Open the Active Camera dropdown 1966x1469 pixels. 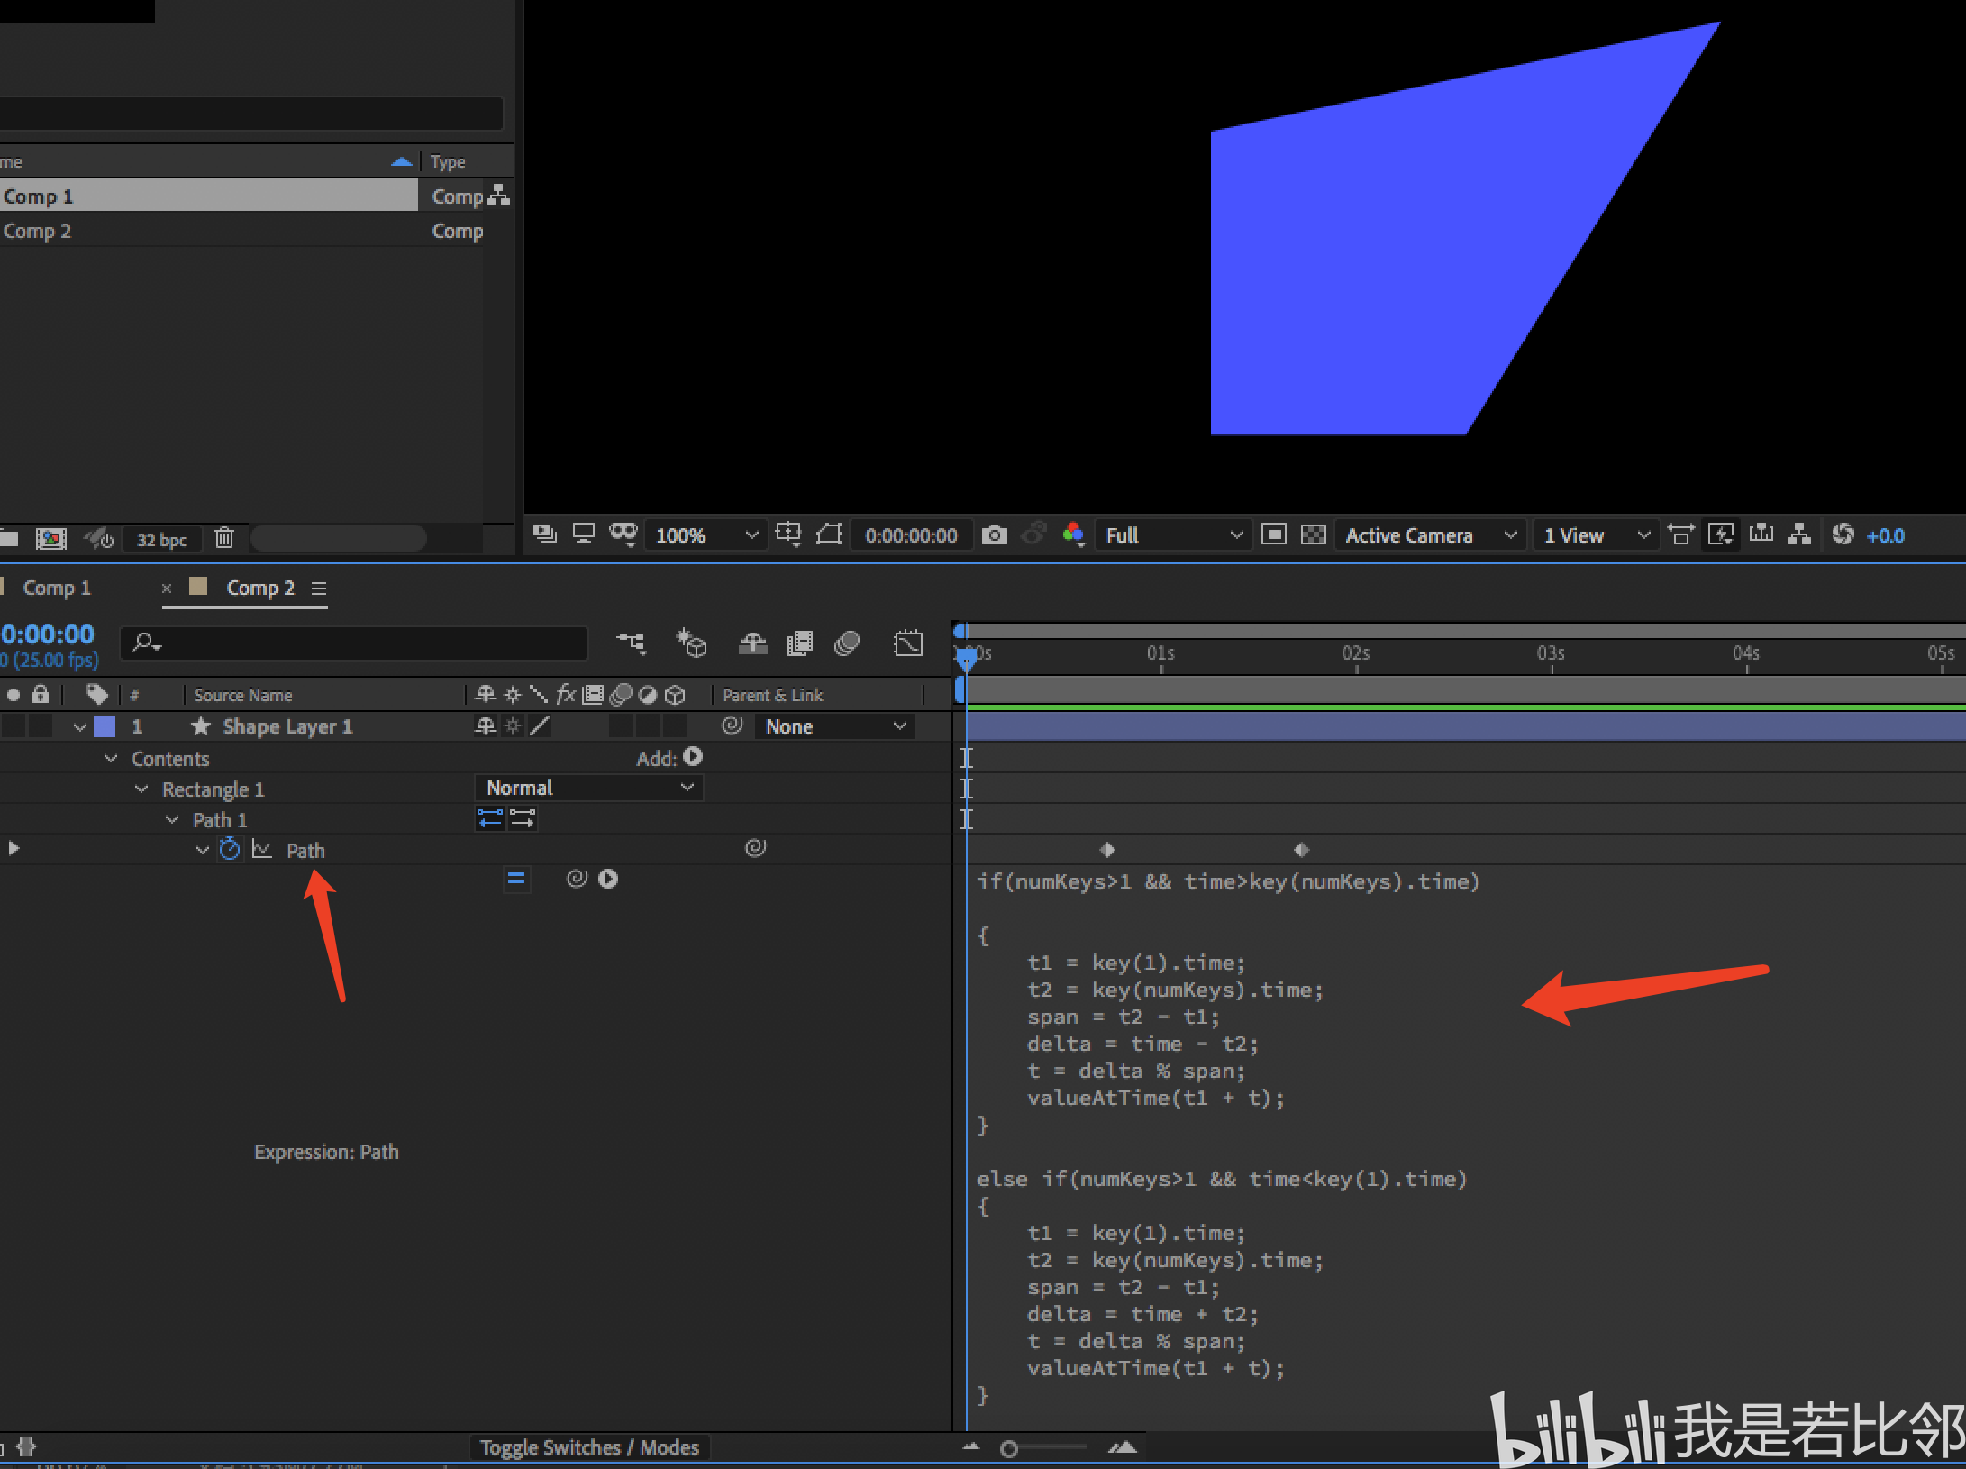coord(1430,535)
